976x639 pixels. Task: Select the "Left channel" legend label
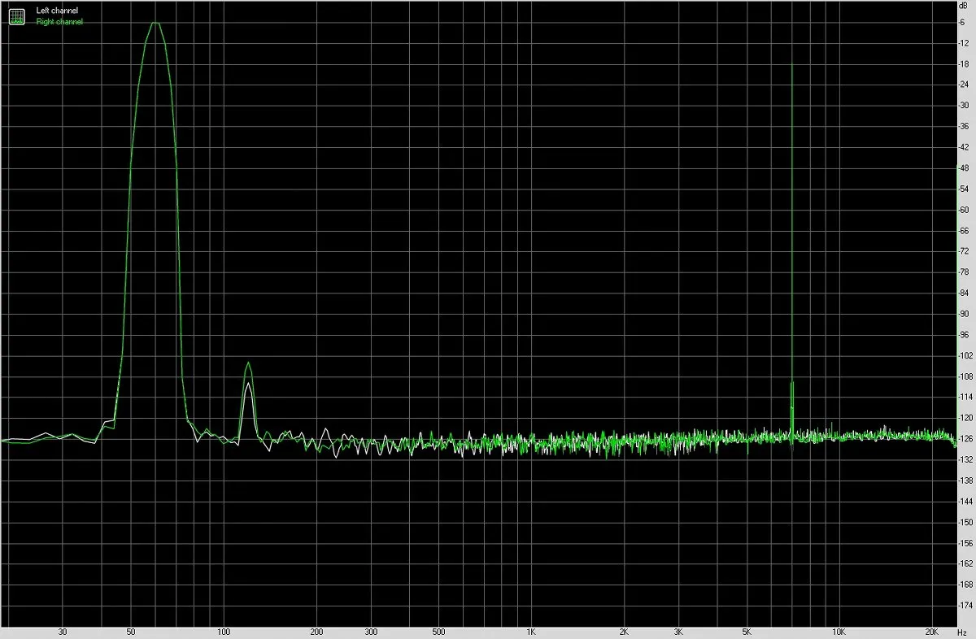point(57,11)
